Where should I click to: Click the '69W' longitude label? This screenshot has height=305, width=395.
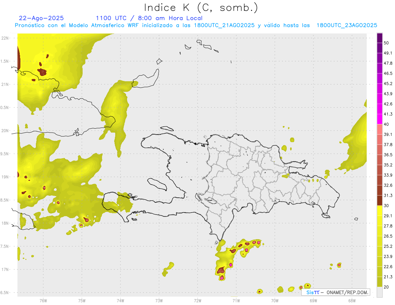(x=313, y=300)
